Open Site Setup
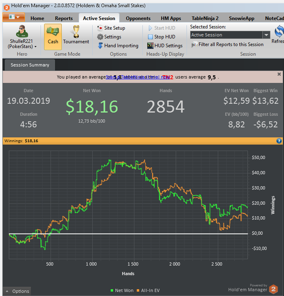The width and height of the screenshot is (284, 296). point(111,28)
